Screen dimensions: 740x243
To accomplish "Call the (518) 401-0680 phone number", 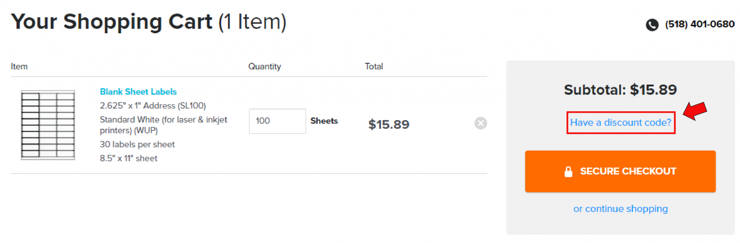I will point(699,24).
